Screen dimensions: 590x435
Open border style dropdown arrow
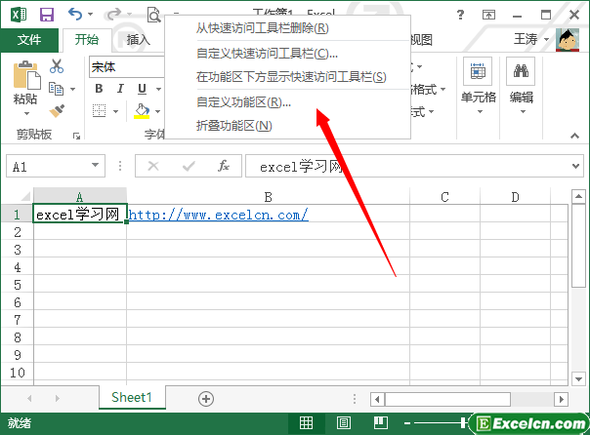(x=115, y=111)
